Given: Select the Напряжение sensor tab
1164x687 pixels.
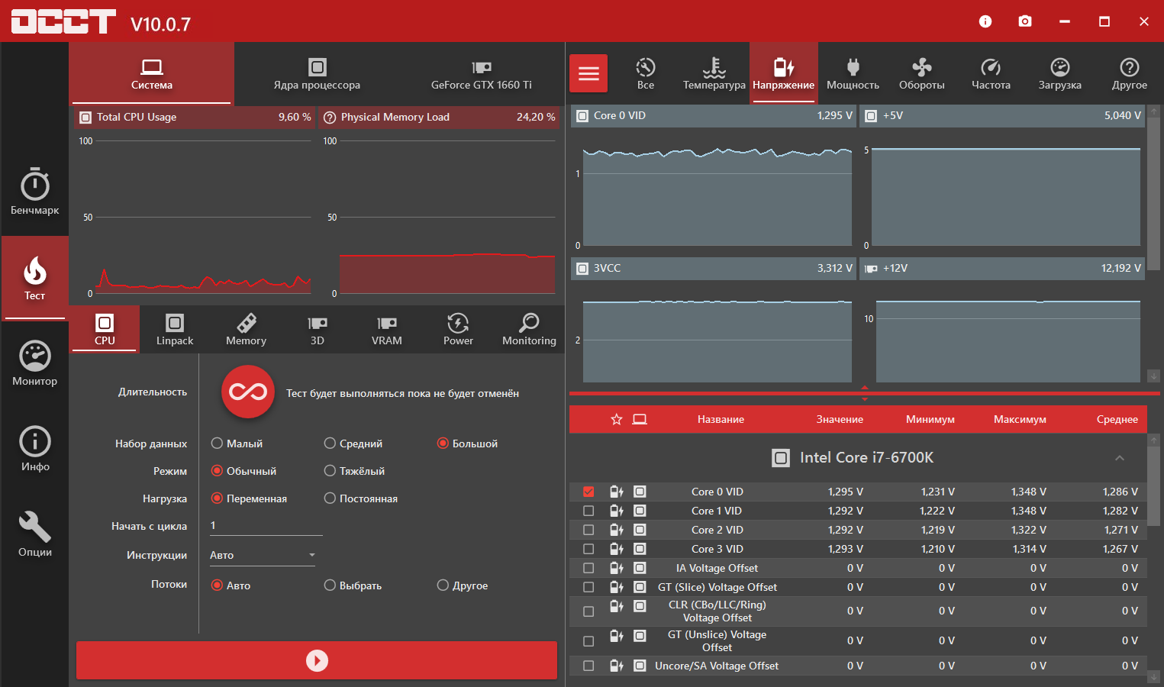Looking at the screenshot, I should point(784,73).
